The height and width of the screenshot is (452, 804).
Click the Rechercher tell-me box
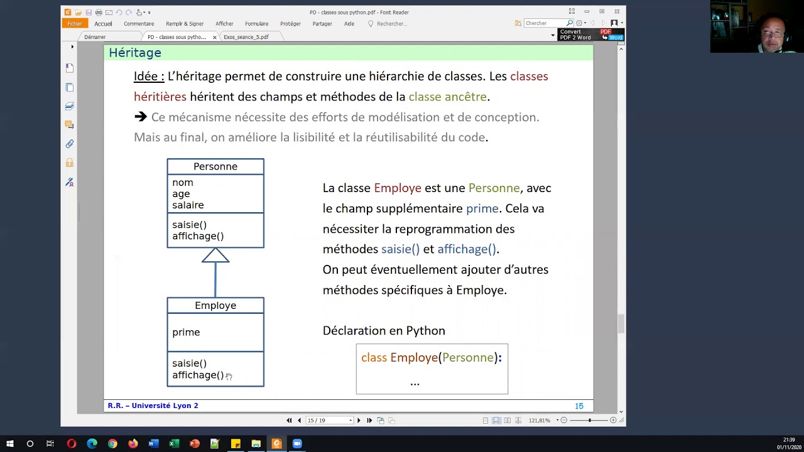[388, 24]
